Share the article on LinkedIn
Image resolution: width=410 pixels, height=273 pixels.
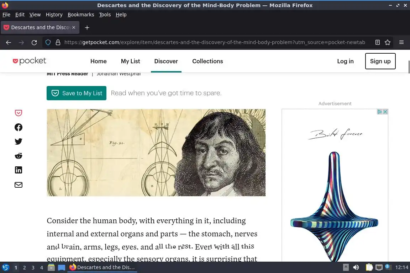[18, 170]
